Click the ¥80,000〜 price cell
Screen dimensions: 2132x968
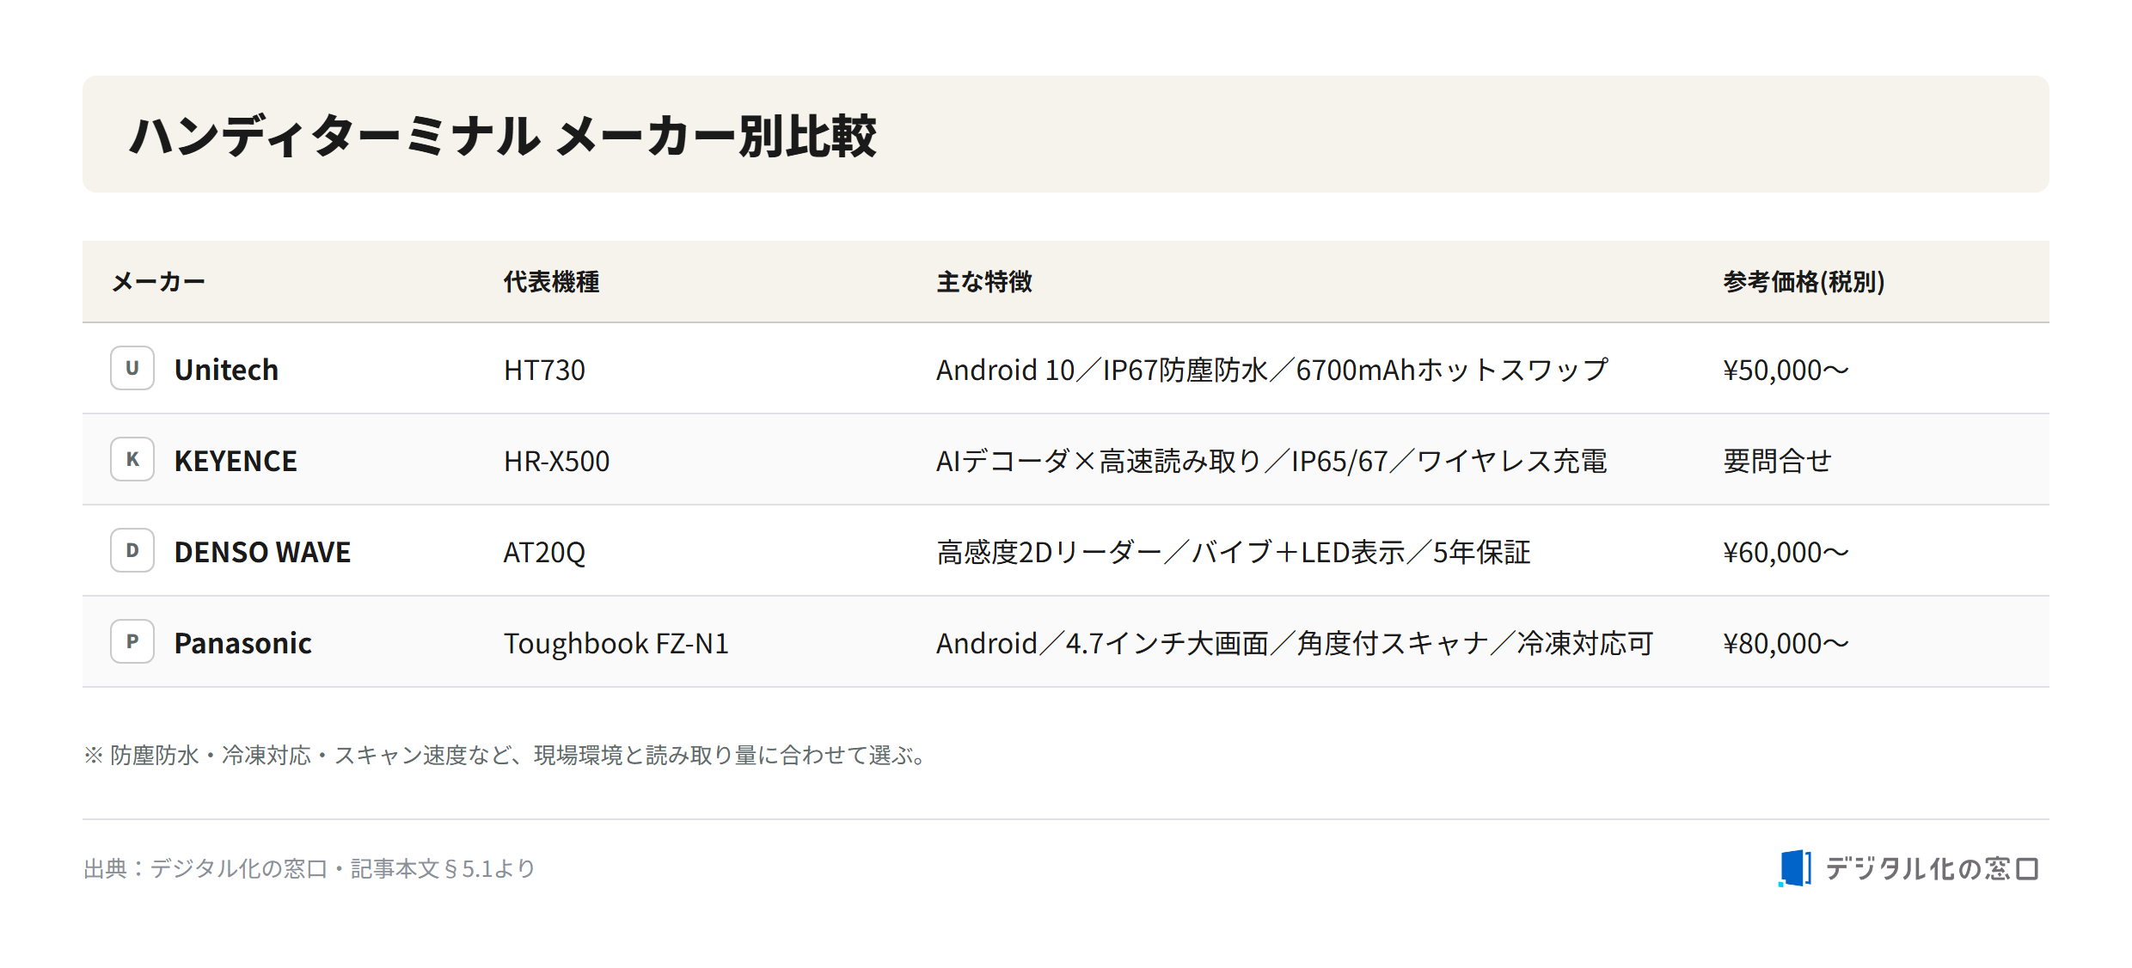[x=1786, y=643]
